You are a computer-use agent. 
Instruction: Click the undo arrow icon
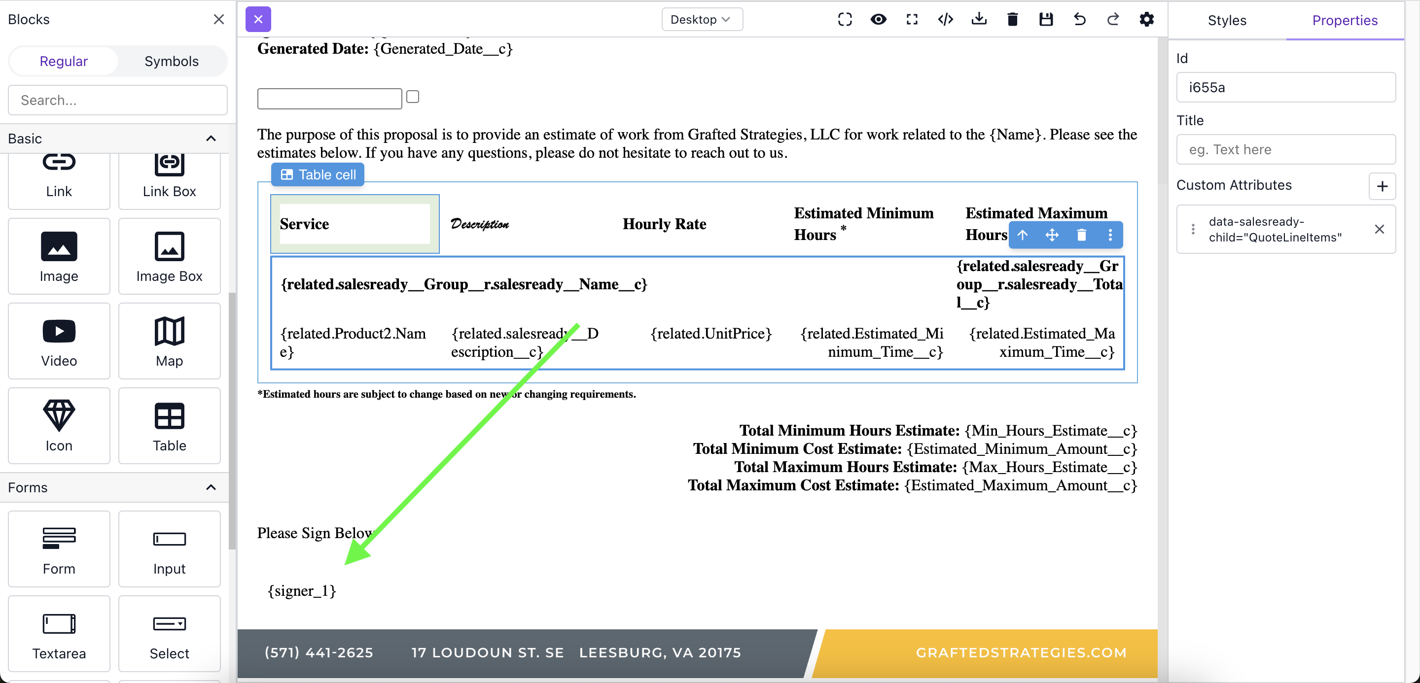click(1079, 20)
